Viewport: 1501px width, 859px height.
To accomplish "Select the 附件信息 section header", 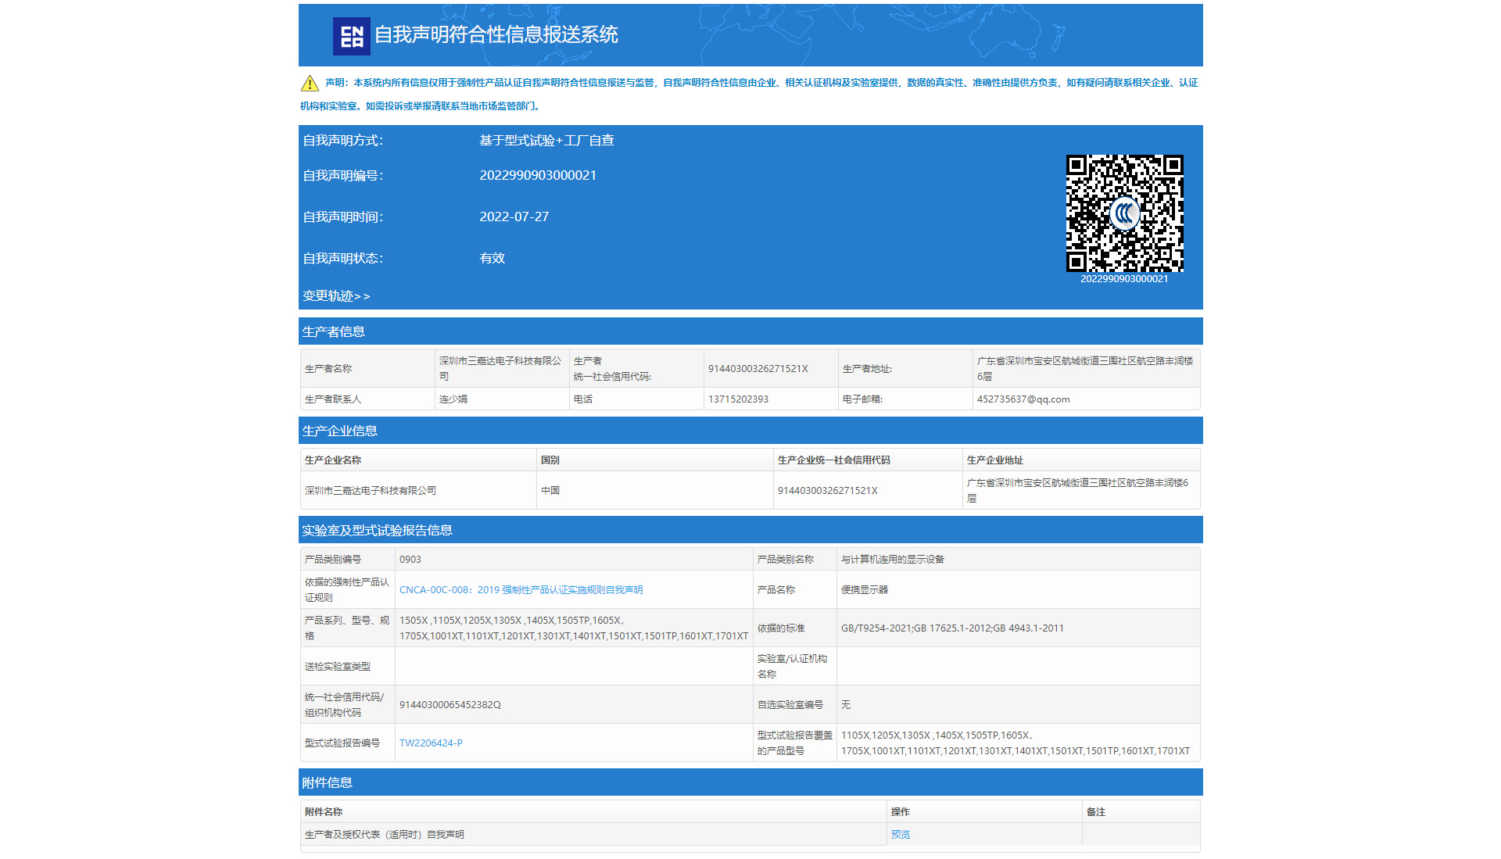I will (328, 783).
